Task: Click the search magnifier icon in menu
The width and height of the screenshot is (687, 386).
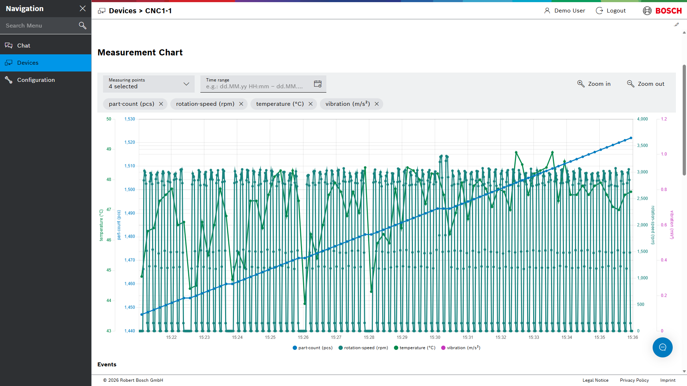Action: point(83,25)
